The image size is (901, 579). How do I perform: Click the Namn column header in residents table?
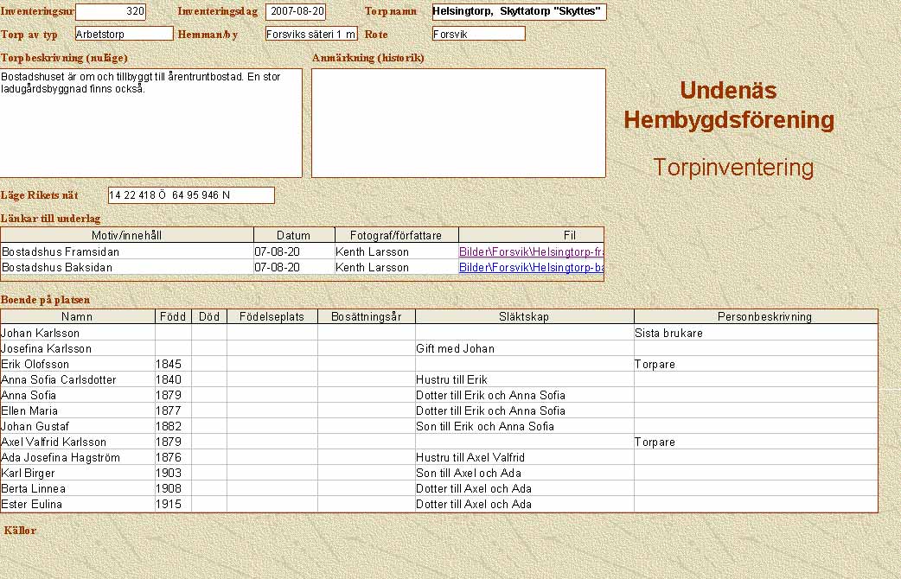coord(77,316)
